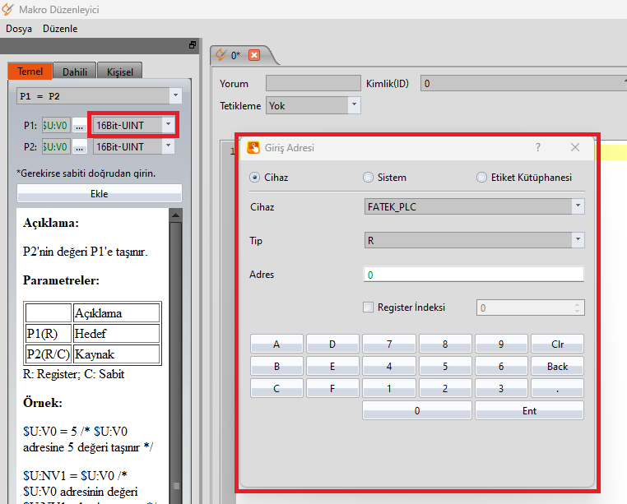Select the Sistem radio option
Viewport: 627px width, 504px height.
tap(368, 178)
